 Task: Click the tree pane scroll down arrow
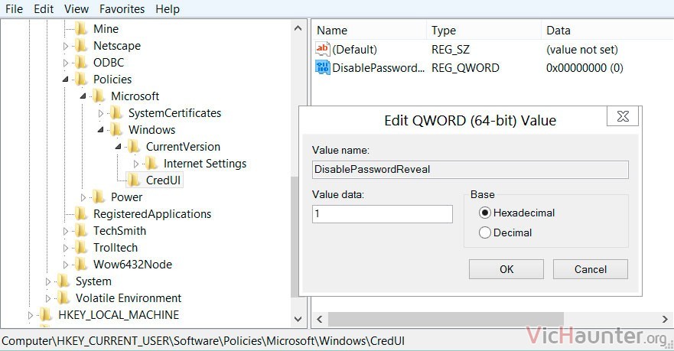tap(298, 319)
